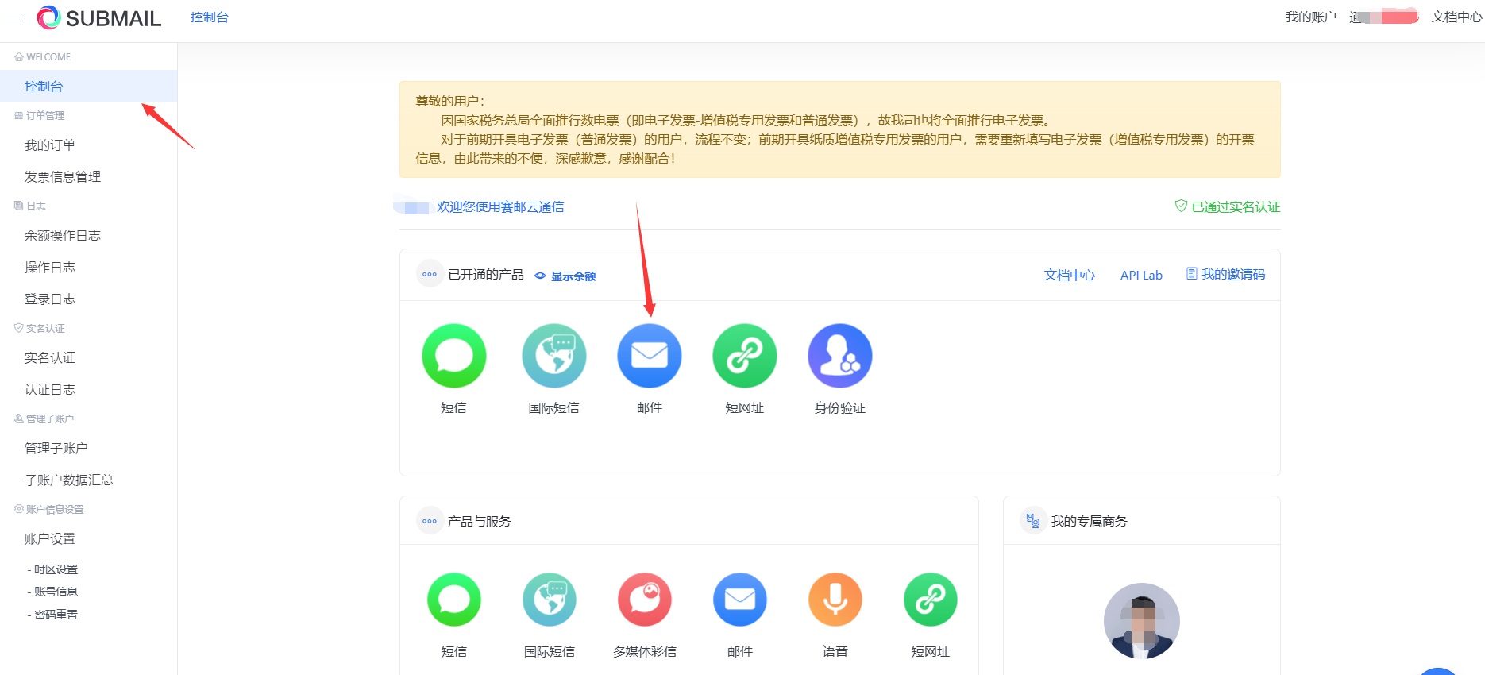1485x675 pixels.
Task: Open the 短网址 icon in 已开通的产品
Action: coord(745,356)
